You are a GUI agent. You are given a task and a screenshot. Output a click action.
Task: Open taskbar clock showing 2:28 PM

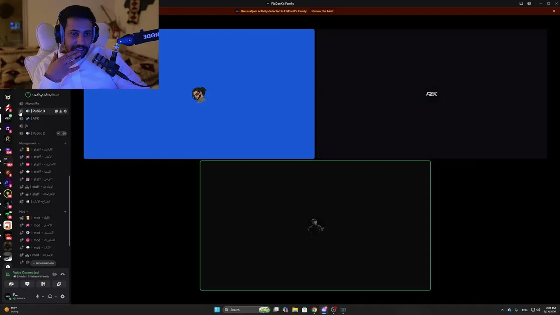[x=550, y=310]
